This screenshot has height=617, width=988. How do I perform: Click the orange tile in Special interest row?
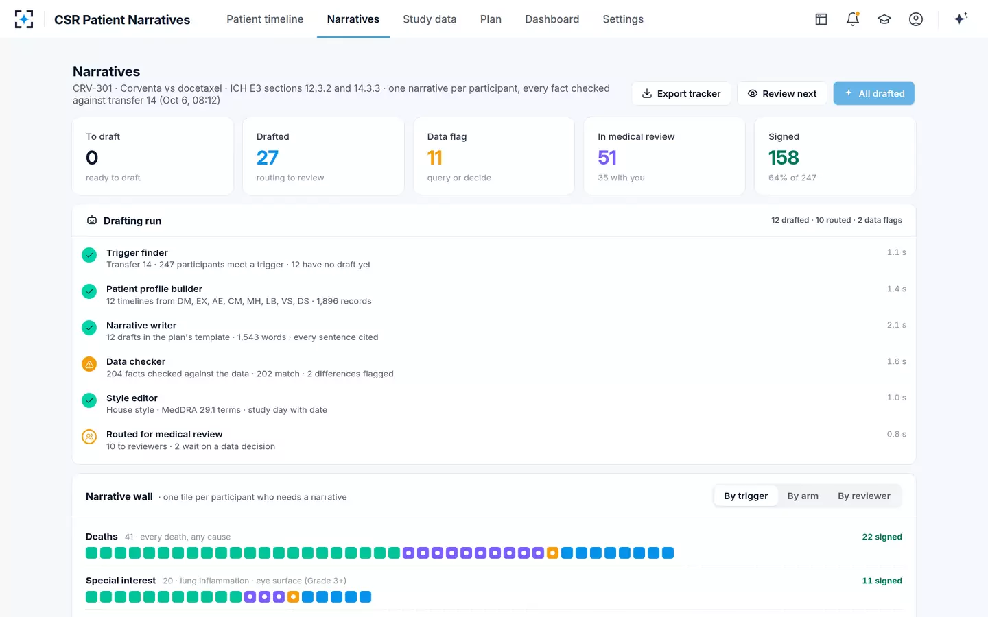tap(293, 596)
